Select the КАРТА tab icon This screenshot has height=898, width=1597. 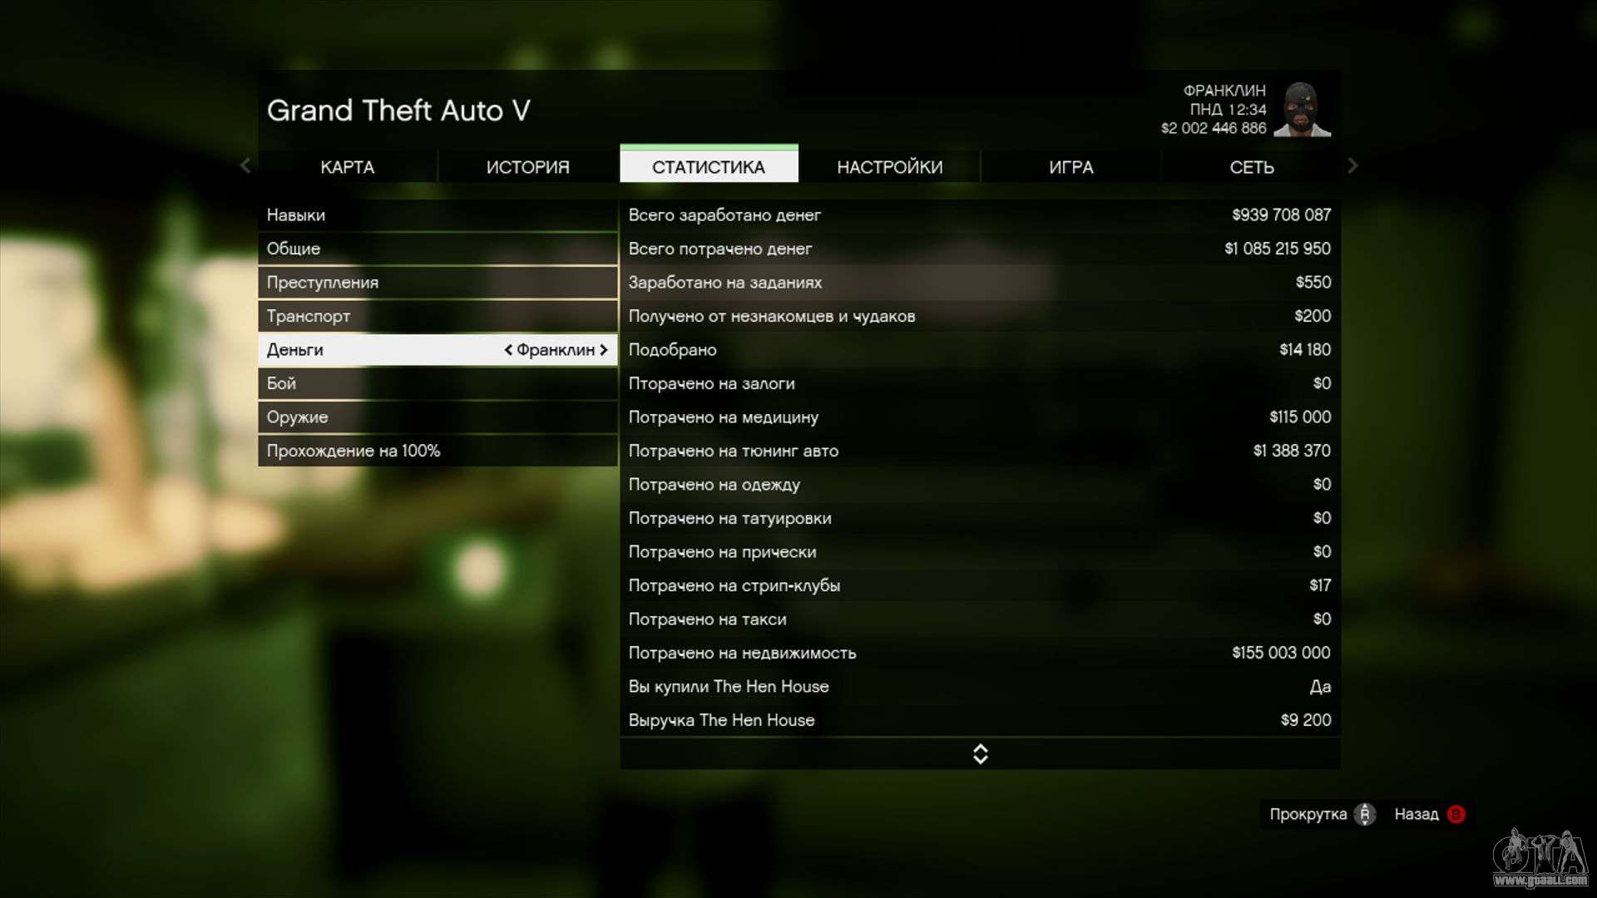click(347, 166)
